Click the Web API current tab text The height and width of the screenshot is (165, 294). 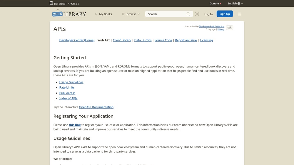(x=103, y=40)
